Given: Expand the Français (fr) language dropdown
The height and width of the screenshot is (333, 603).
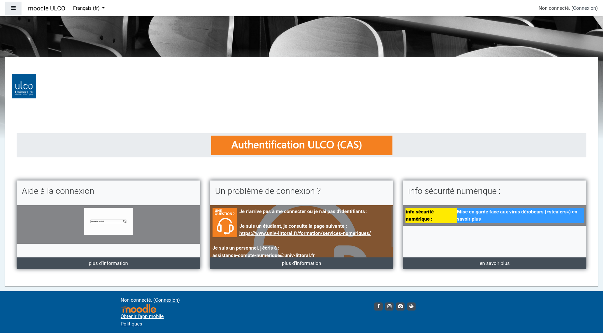Looking at the screenshot, I should pos(89,8).
